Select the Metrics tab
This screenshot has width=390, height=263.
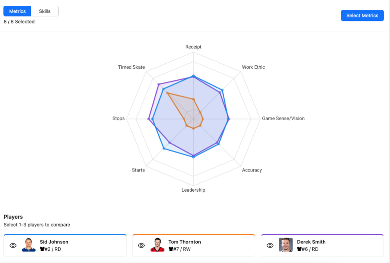[18, 11]
